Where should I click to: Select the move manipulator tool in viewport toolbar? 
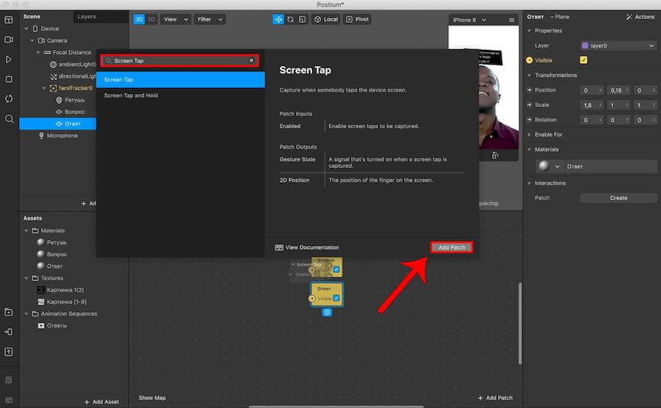point(278,19)
